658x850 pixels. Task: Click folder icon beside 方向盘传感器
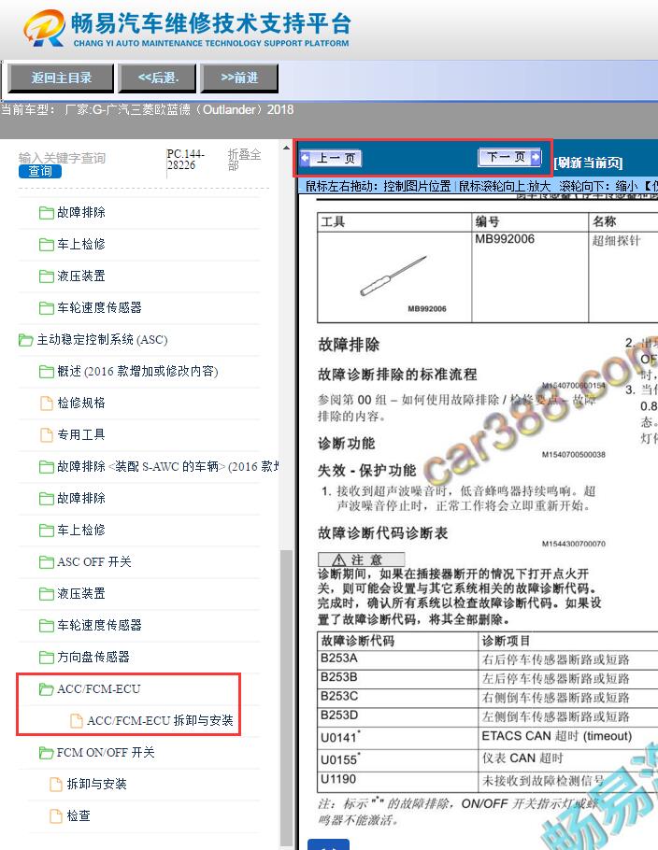coord(46,658)
